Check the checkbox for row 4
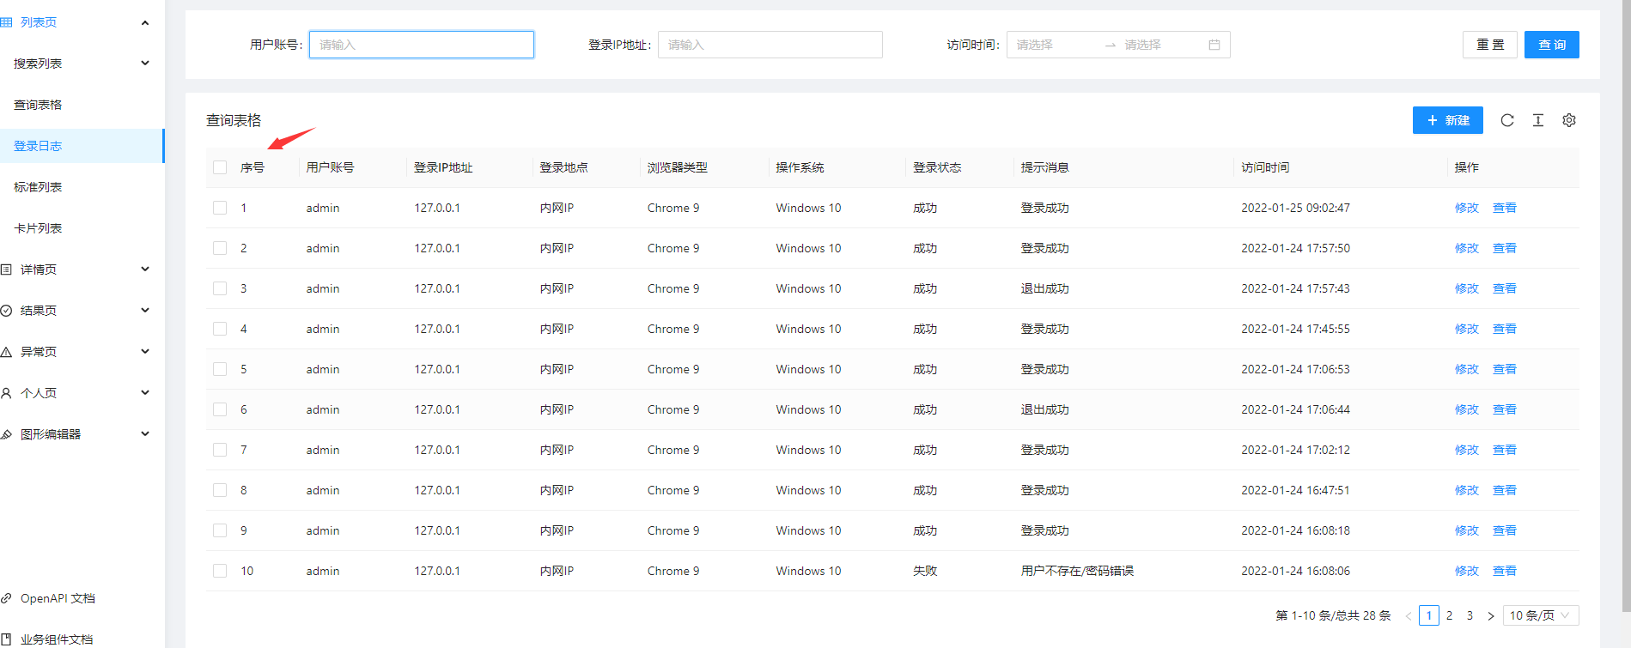Image resolution: width=1631 pixels, height=648 pixels. pyautogui.click(x=220, y=329)
